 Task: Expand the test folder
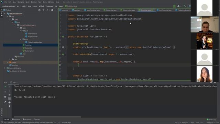click(x=10, y=60)
